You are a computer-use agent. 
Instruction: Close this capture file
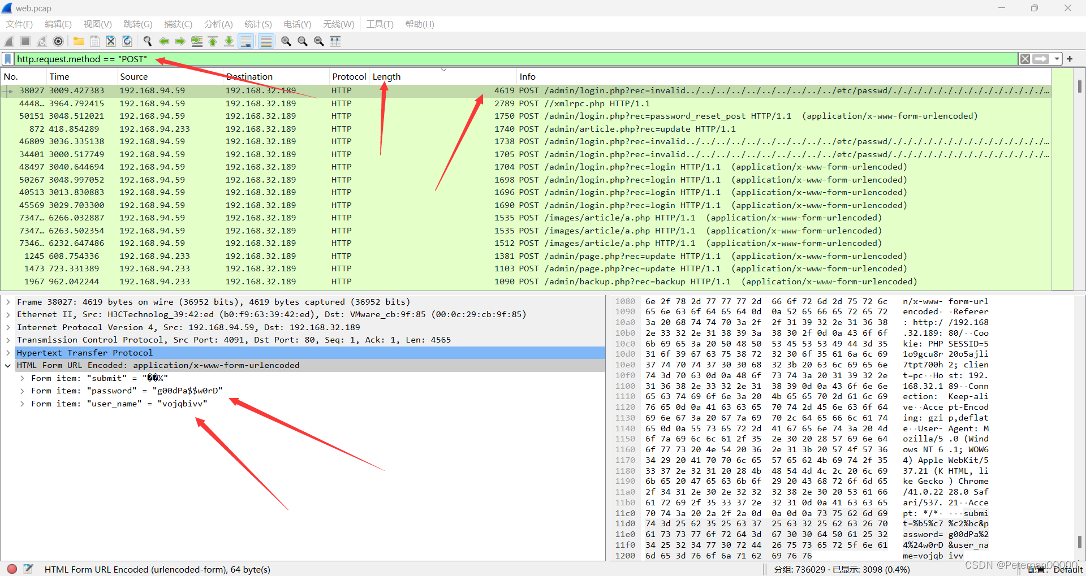pos(111,41)
